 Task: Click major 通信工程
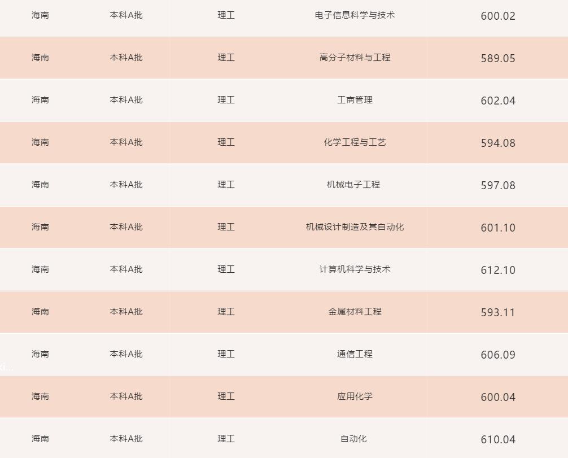point(355,354)
